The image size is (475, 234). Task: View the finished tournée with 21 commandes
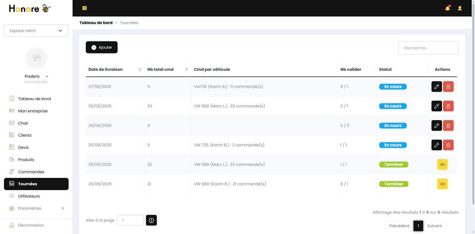[x=442, y=184]
